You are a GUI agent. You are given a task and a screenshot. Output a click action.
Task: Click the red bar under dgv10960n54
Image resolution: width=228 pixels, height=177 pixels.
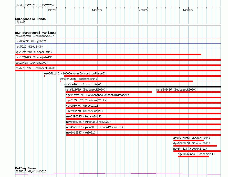193,157
